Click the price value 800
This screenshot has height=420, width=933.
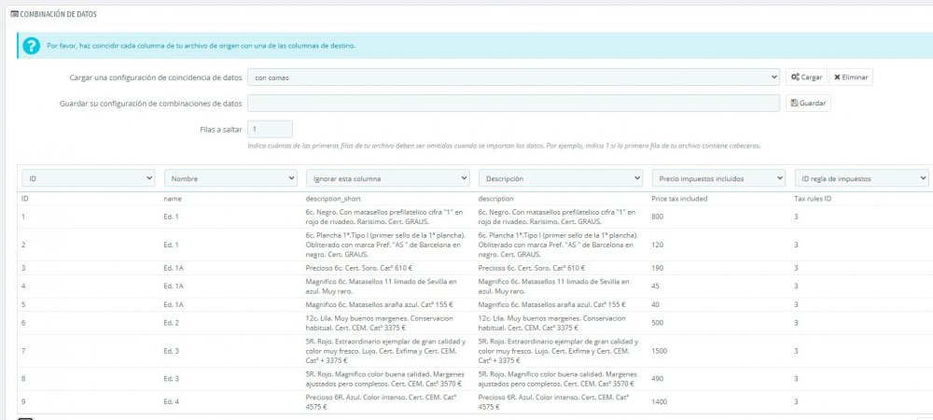(x=658, y=217)
